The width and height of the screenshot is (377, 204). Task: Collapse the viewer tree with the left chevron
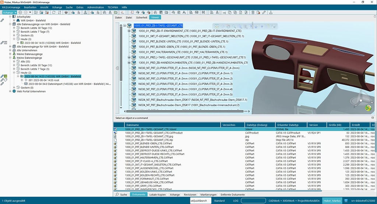tap(117, 68)
